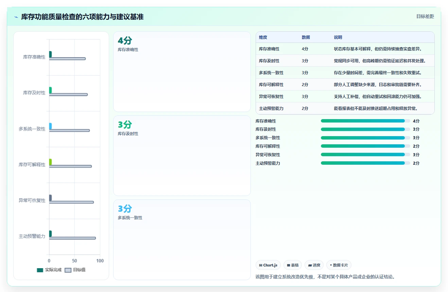Click the text 状态库存基本可解释，但仍需持续抽查实盘差异。
448x292 pixels.
(378, 49)
